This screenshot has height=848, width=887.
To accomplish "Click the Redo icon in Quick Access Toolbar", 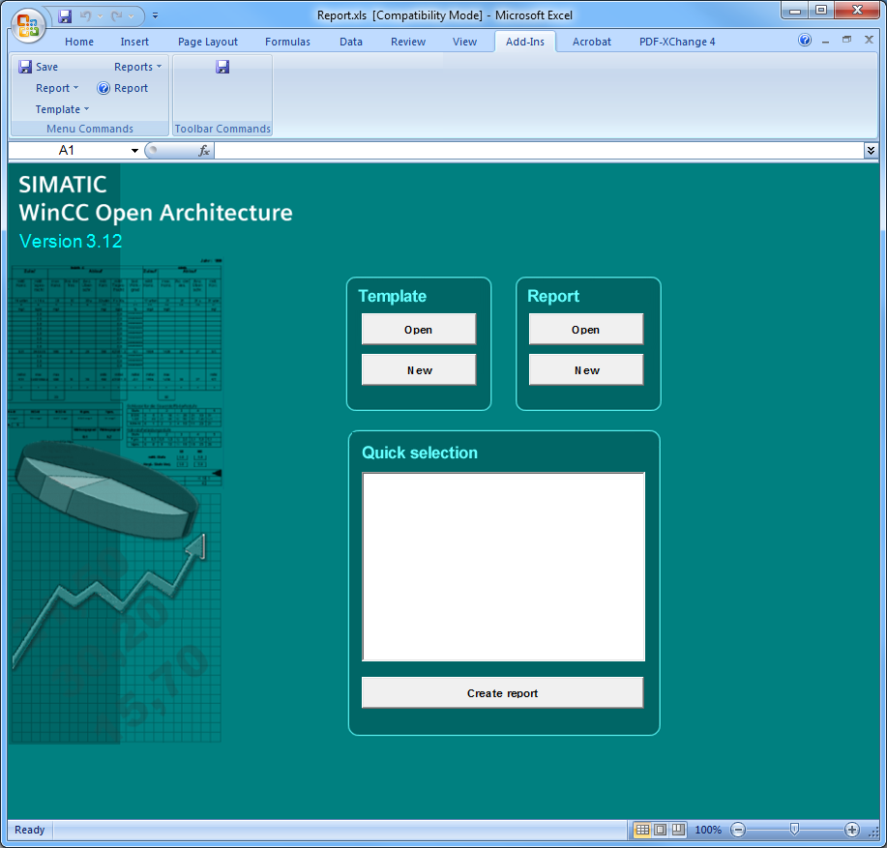I will [x=117, y=15].
